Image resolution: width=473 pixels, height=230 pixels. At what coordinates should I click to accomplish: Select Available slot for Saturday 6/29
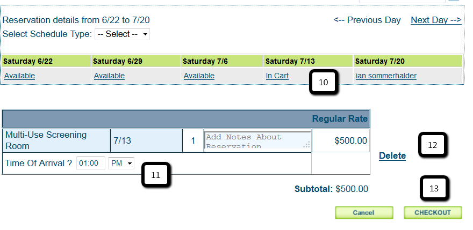click(x=109, y=76)
